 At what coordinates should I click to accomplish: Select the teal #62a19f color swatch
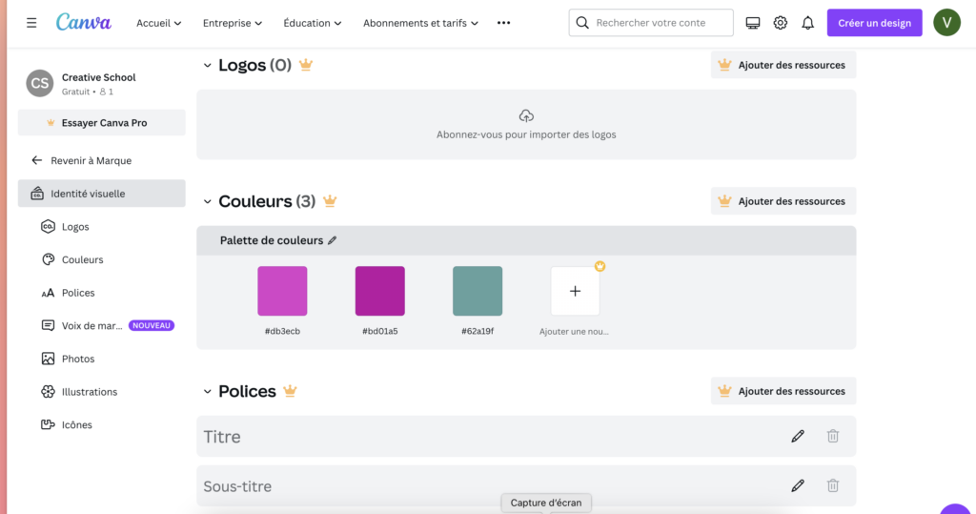(477, 291)
